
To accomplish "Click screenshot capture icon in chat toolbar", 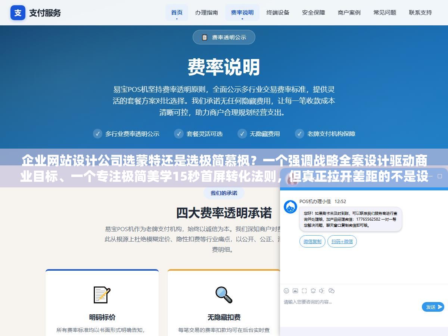I will [304, 291].
